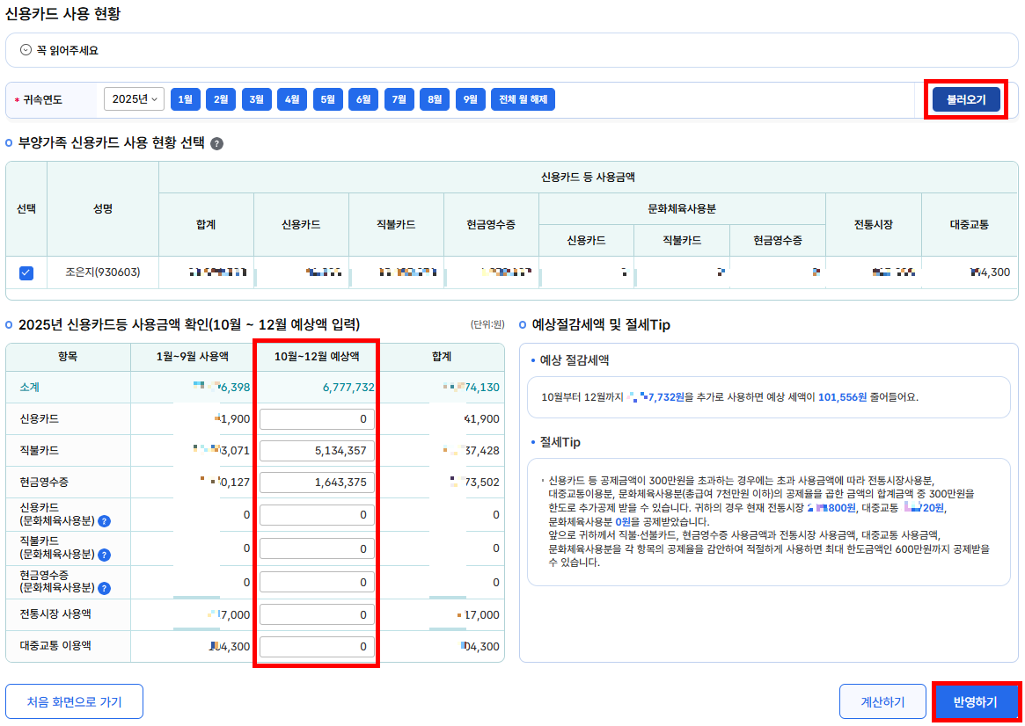Open the help icon beside 현금영수증(문화체육사용분)

[x=104, y=588]
